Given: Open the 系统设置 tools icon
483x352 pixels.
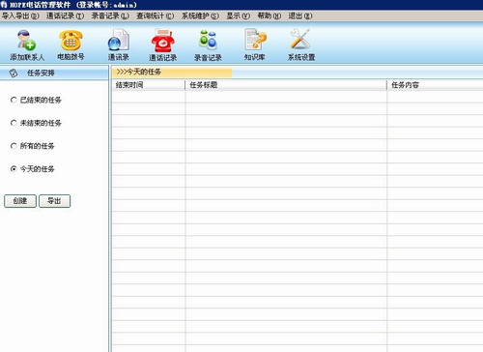Looking at the screenshot, I should click(300, 40).
